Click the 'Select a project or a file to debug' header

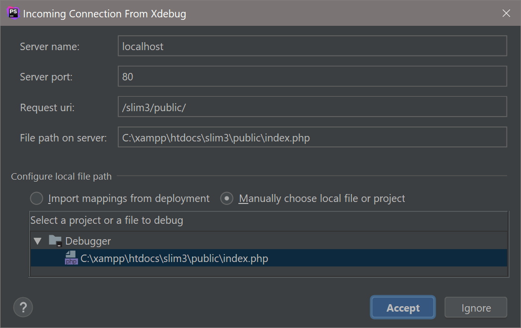coord(107,220)
